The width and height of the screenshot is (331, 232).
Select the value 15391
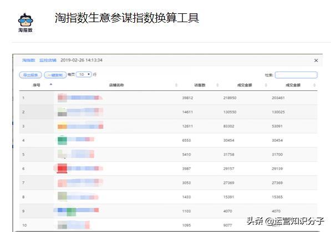[229, 197]
